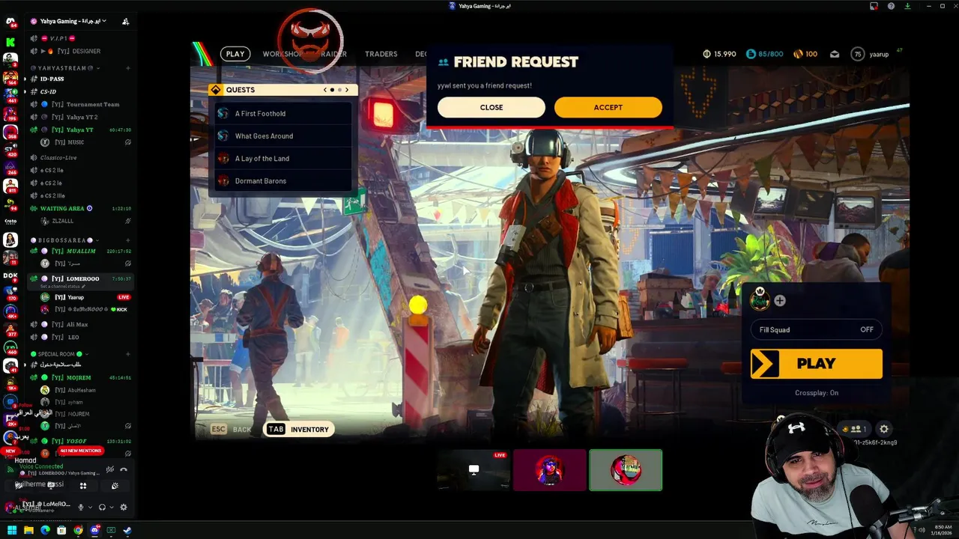This screenshot has height=539, width=959.
Task: Open Steam from taskbar
Action: 127,530
